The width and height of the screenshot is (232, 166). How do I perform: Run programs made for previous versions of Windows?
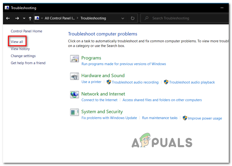pyautogui.click(x=124, y=64)
